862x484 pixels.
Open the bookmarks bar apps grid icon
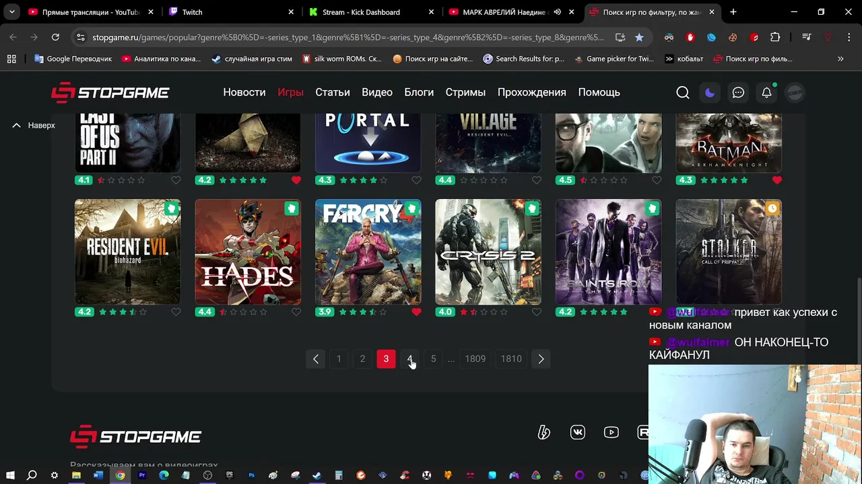pyautogui.click(x=11, y=59)
